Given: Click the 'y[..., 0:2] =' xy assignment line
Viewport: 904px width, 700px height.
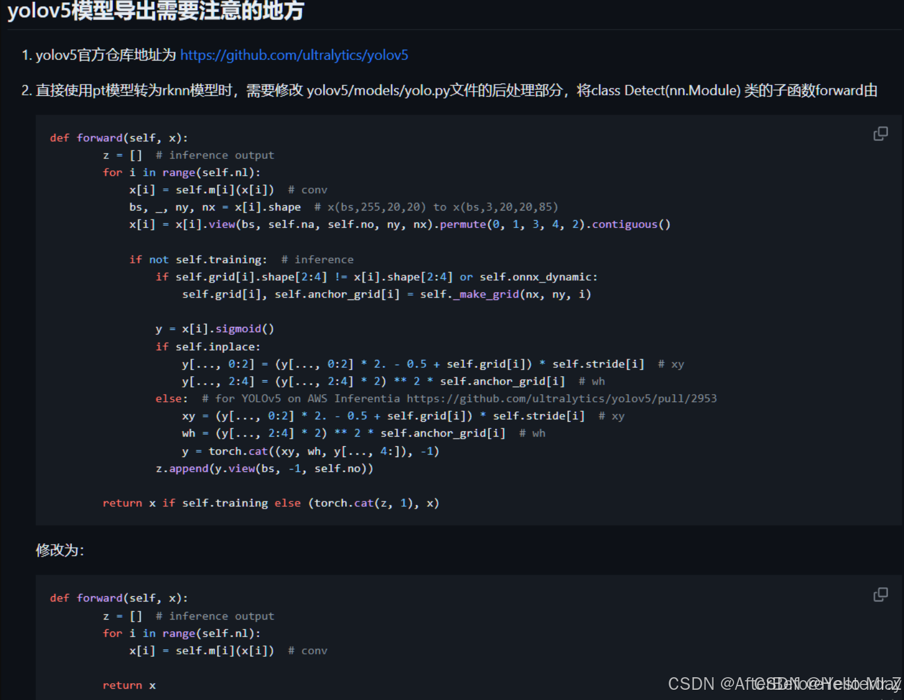Looking at the screenshot, I should [433, 364].
